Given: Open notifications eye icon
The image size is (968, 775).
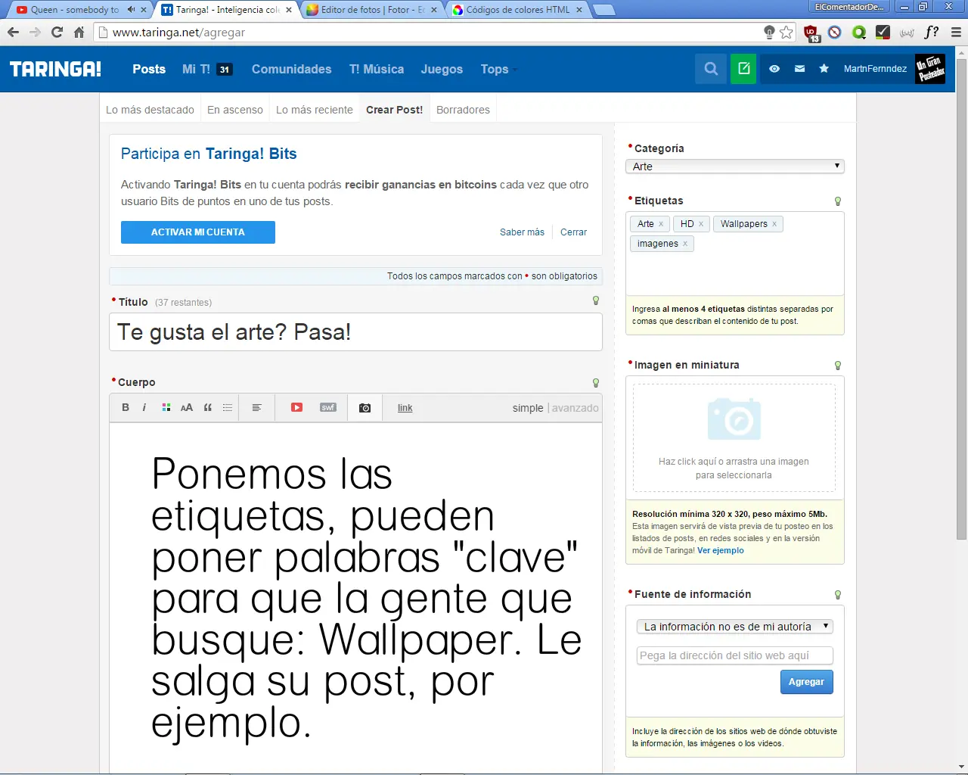Looking at the screenshot, I should [774, 69].
